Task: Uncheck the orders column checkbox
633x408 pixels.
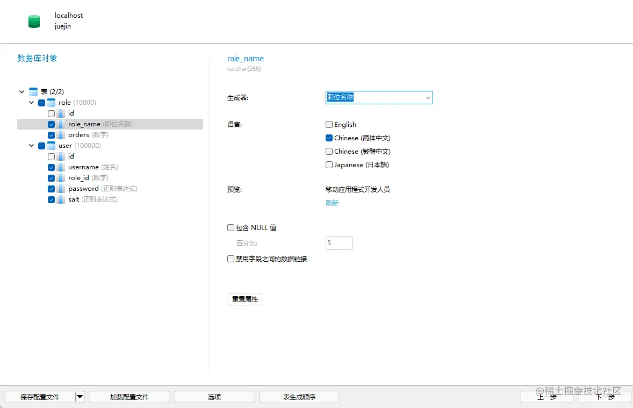Action: coord(51,135)
